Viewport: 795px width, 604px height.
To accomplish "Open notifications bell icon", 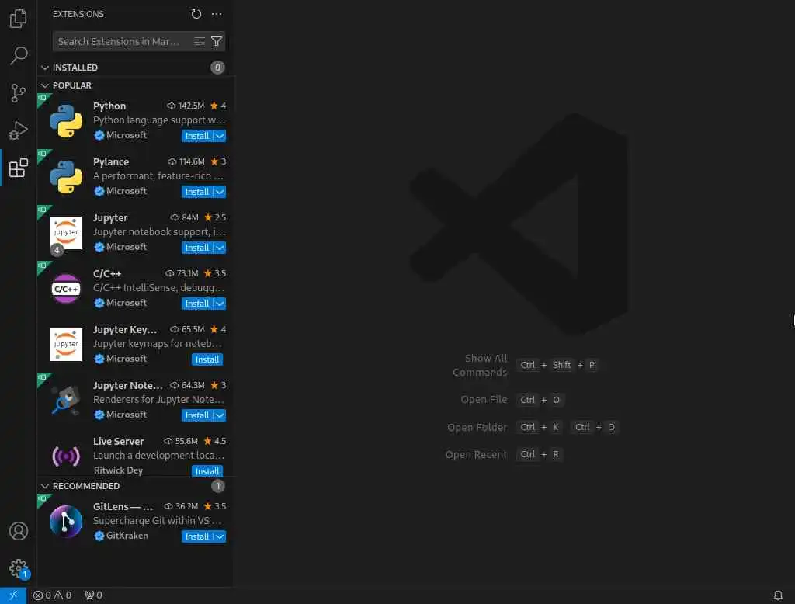I will tap(778, 595).
